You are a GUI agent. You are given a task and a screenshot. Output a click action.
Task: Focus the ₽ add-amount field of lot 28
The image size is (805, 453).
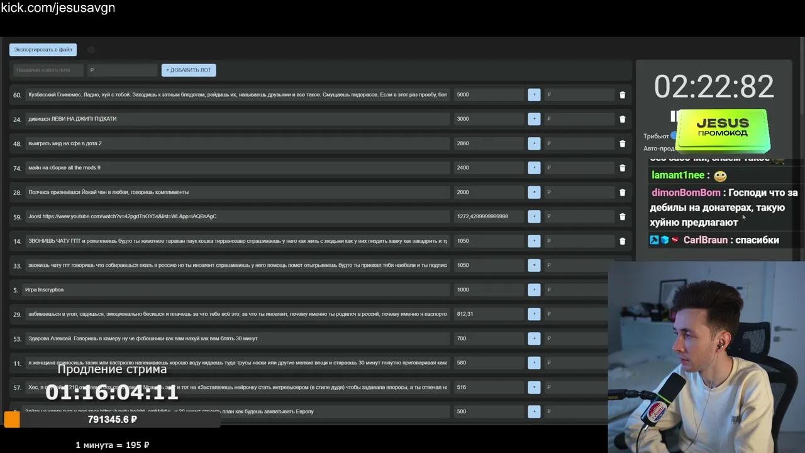click(x=579, y=192)
